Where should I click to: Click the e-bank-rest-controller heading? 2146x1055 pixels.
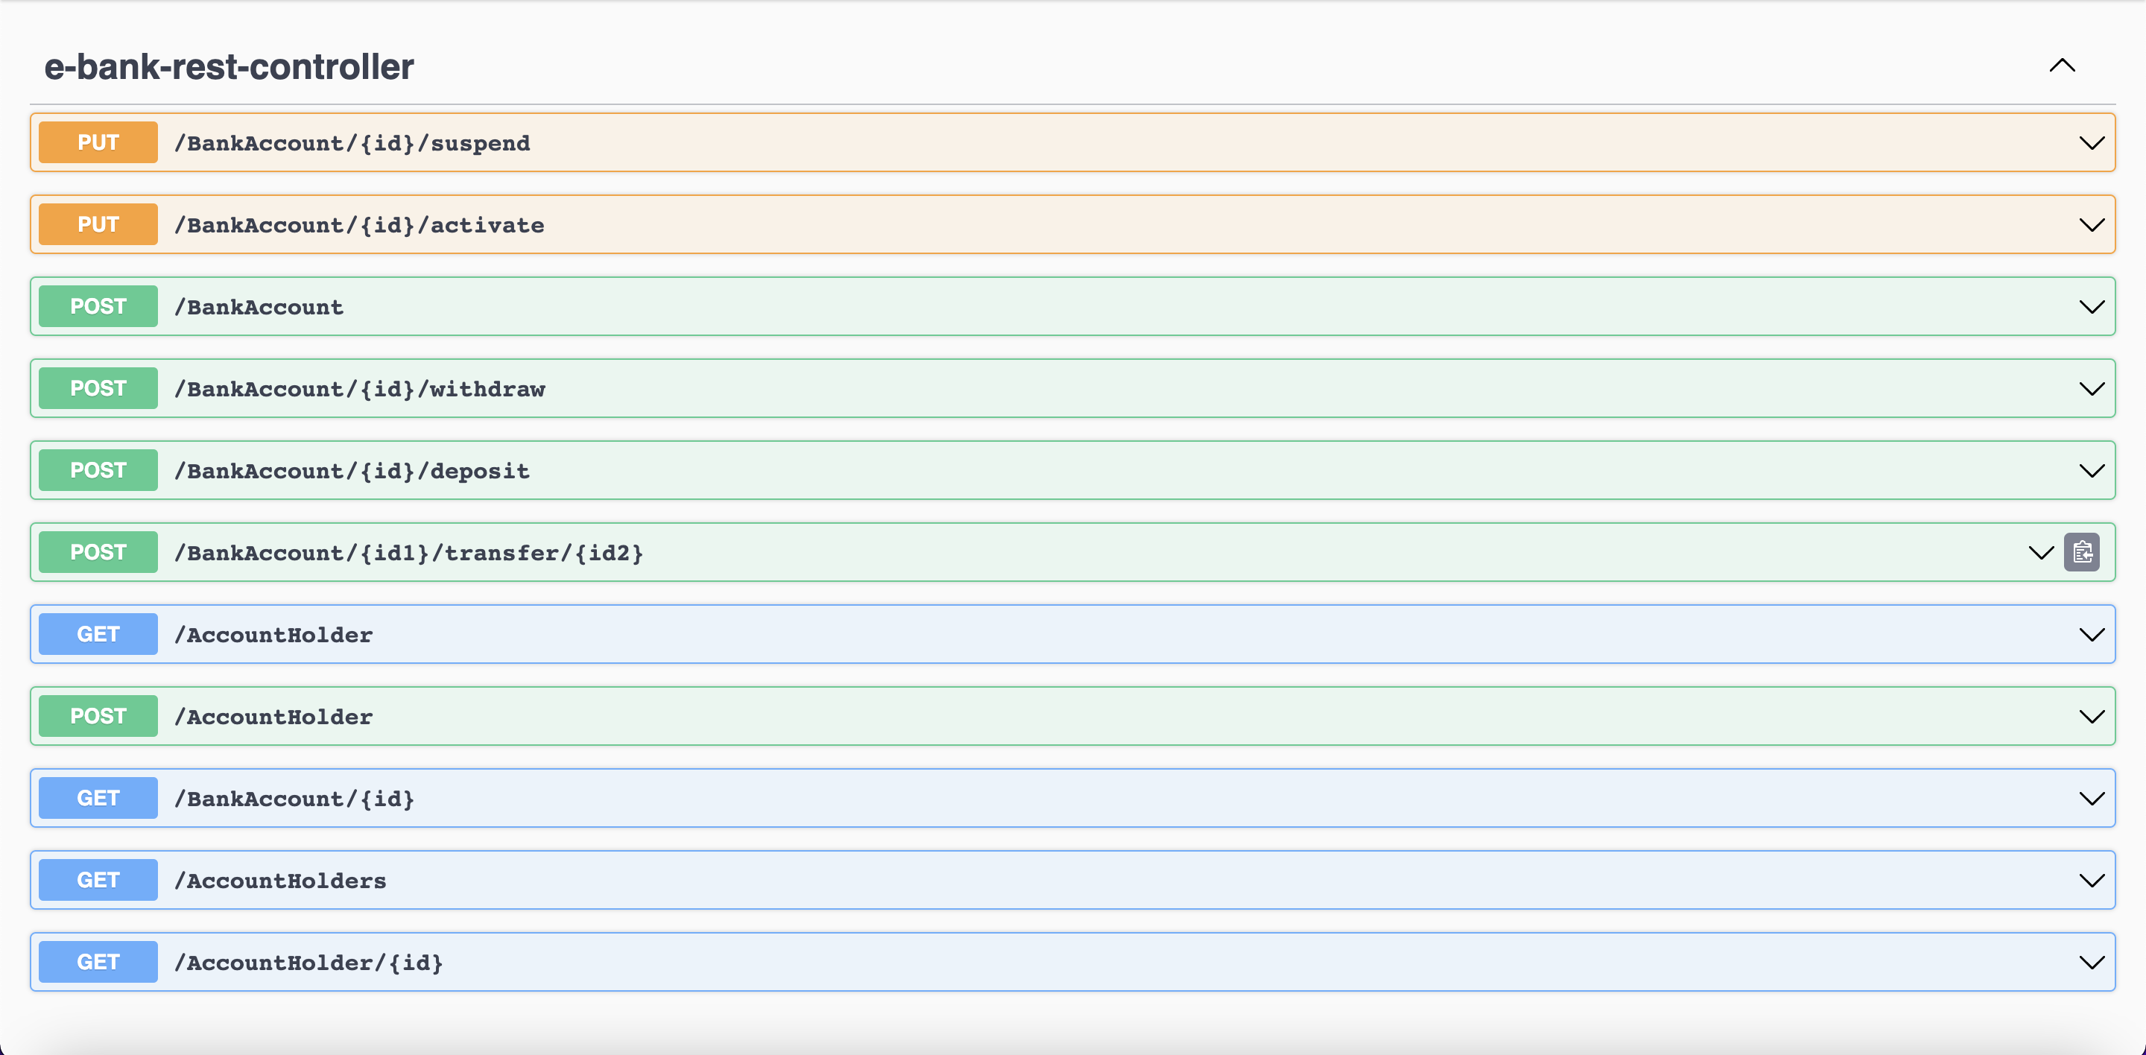(x=229, y=66)
